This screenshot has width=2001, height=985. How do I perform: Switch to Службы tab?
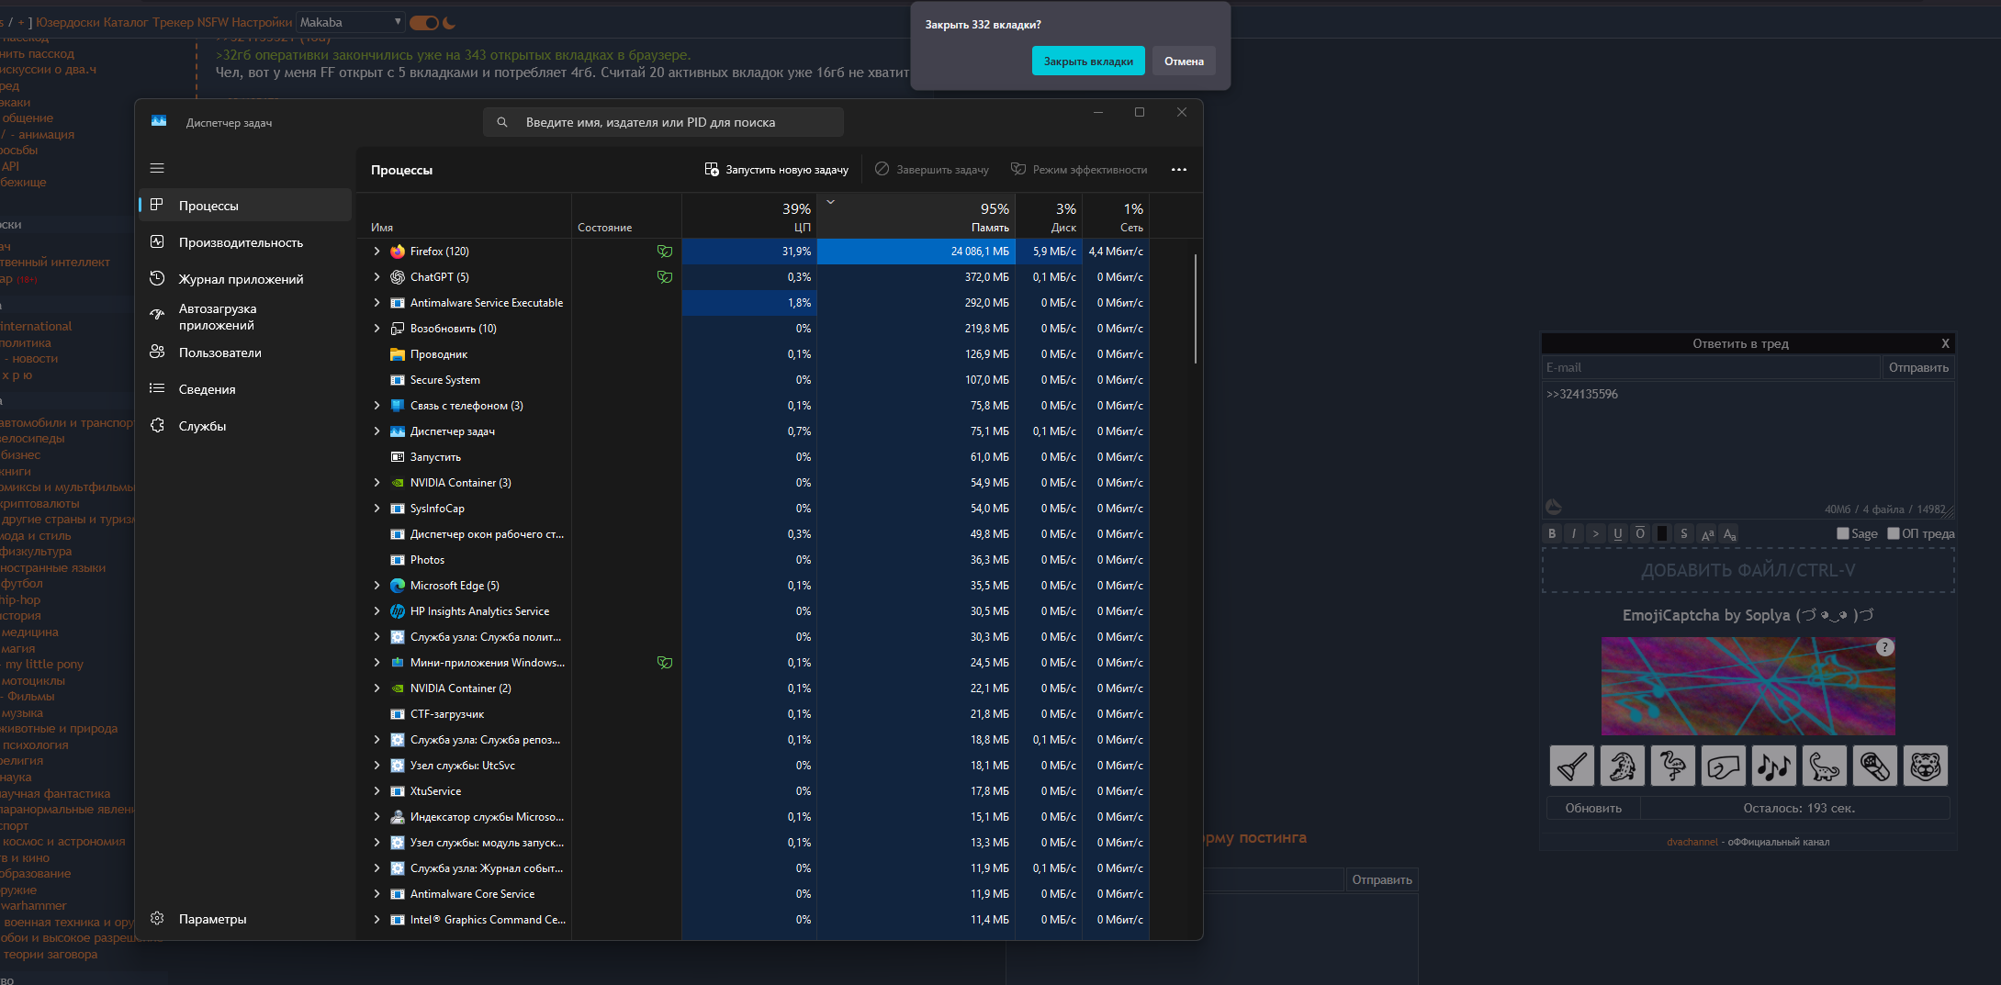245,426
